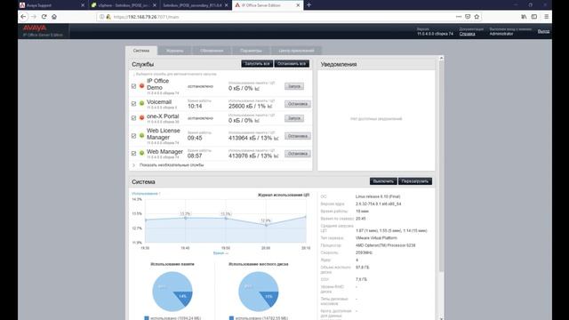The width and height of the screenshot is (569, 320).
Task: Close the vSphere browser tab
Action: pyautogui.click(x=155, y=5)
